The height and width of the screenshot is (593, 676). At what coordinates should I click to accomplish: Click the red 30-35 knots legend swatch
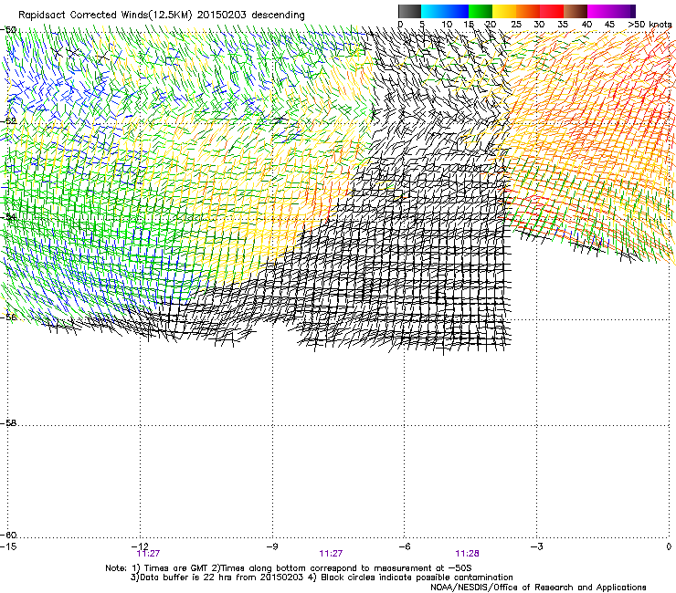pos(552,11)
